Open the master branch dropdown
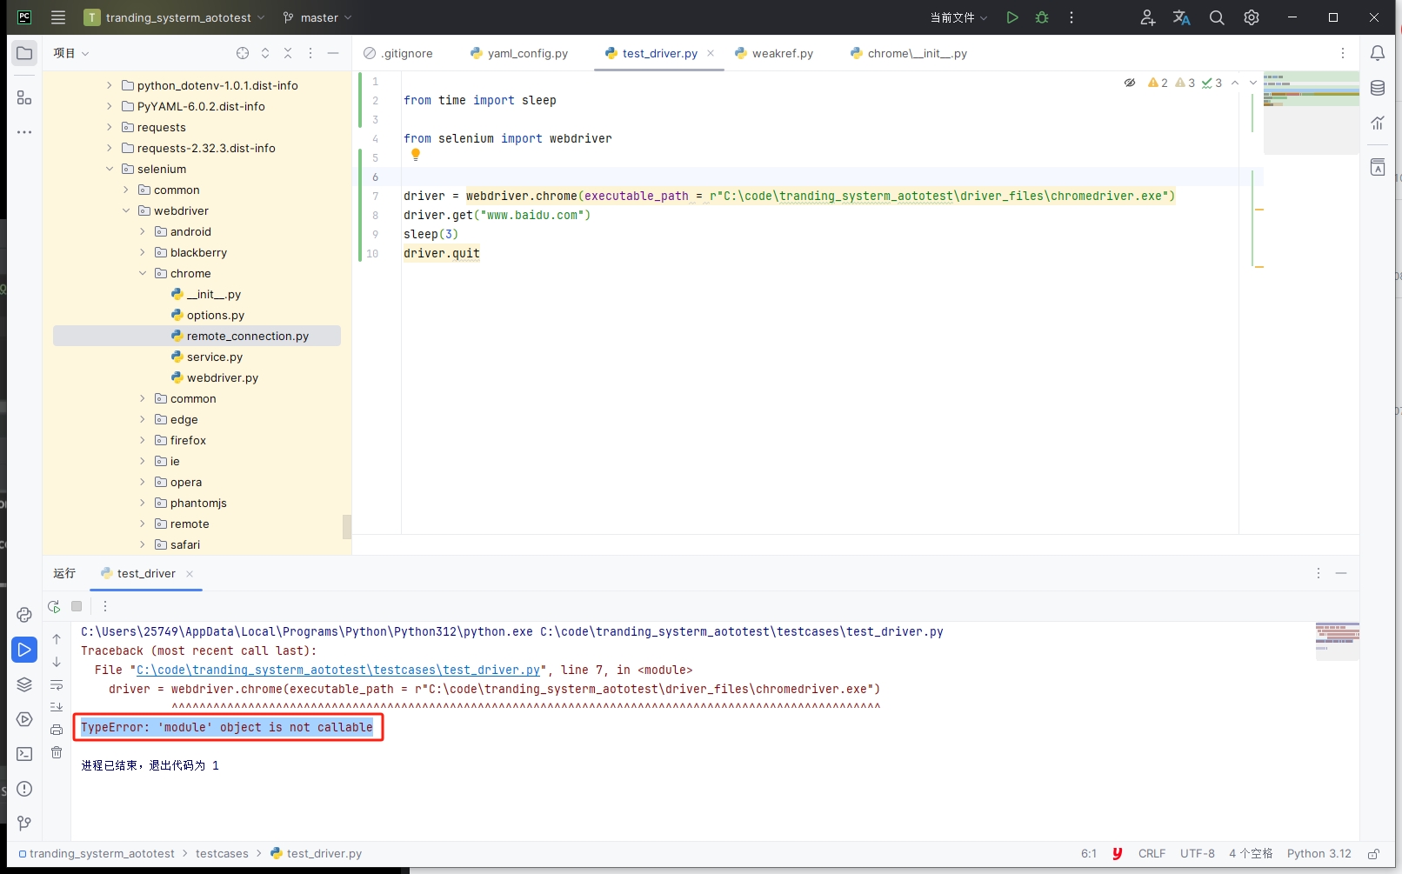The image size is (1402, 874). point(317,17)
